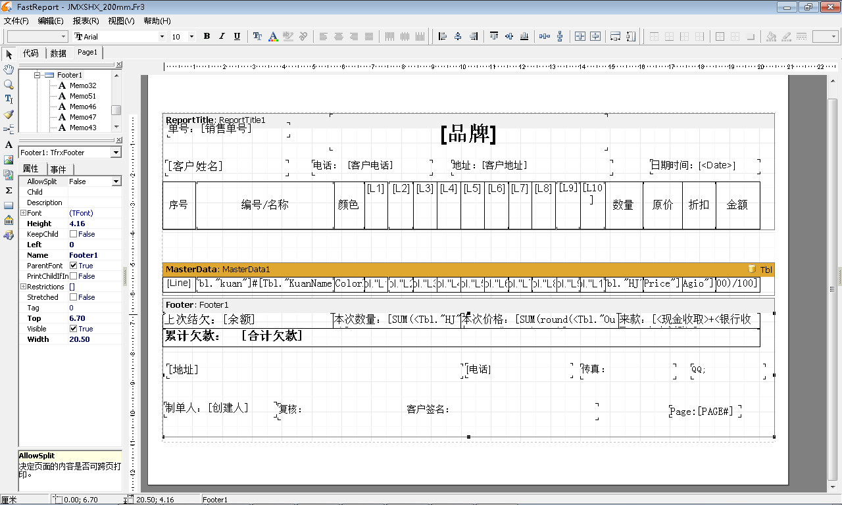Image resolution: width=842 pixels, height=505 pixels.
Task: Pick the Picture object tool
Action: [9, 160]
